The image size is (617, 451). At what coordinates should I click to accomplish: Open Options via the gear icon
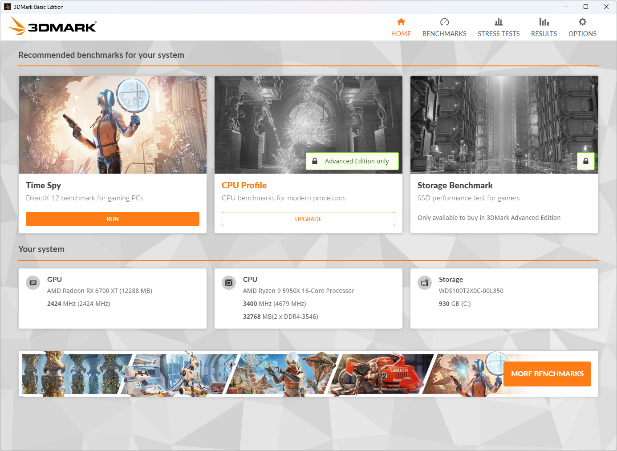pyautogui.click(x=582, y=22)
